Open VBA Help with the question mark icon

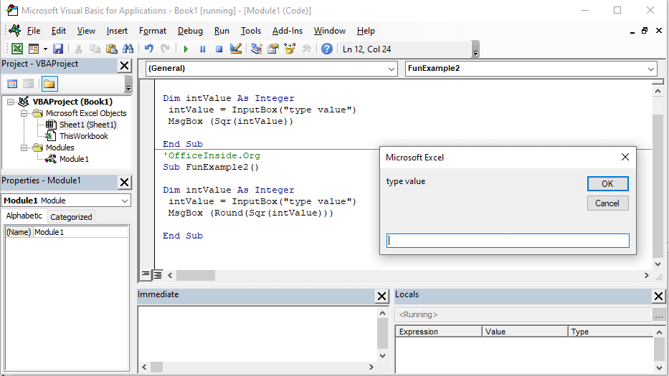coord(327,49)
